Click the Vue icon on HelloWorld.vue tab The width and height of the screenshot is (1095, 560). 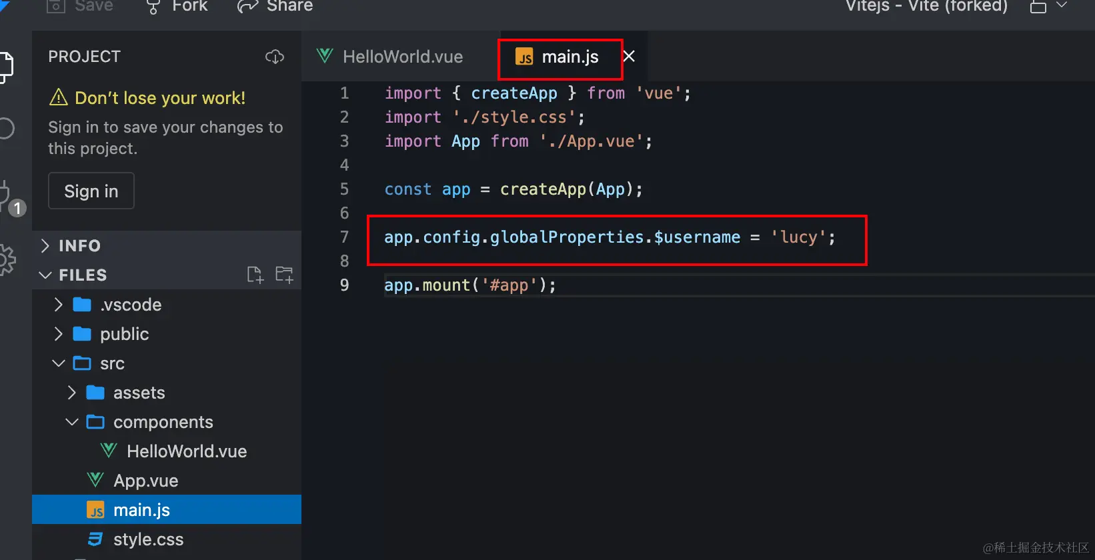pos(325,56)
